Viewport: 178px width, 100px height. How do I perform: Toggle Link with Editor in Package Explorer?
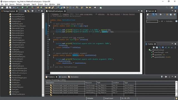point(28,11)
